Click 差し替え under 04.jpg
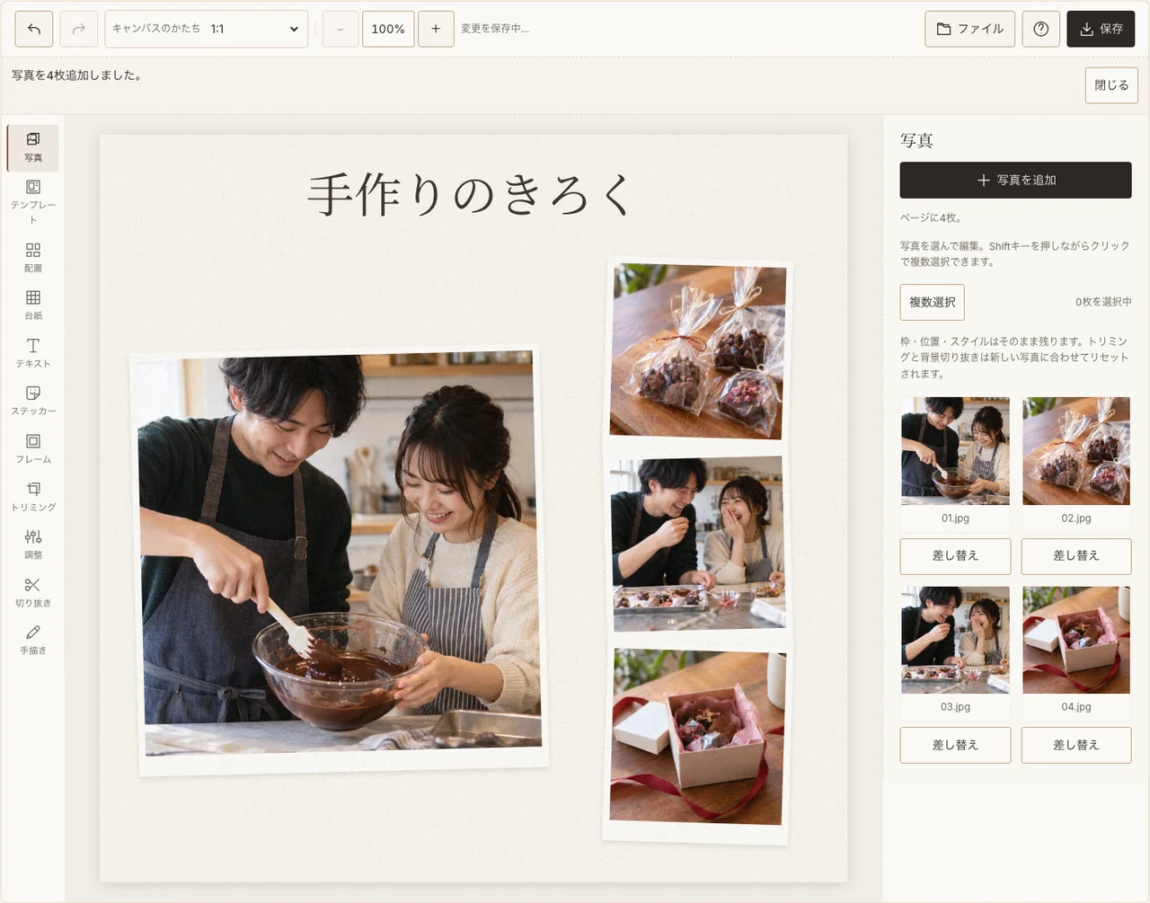Viewport: 1150px width, 903px height. (x=1076, y=745)
